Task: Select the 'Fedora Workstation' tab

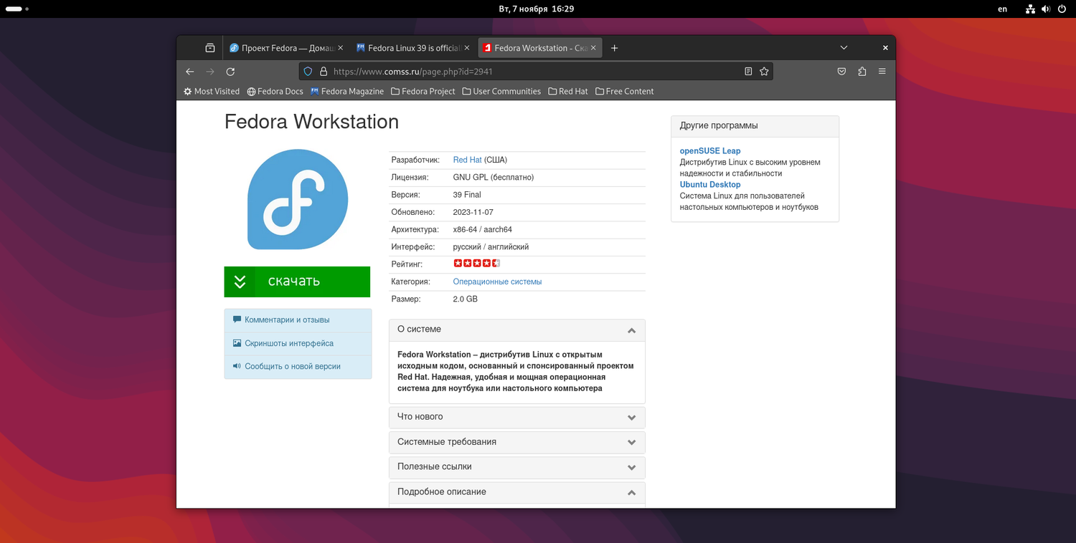Action: click(x=540, y=48)
